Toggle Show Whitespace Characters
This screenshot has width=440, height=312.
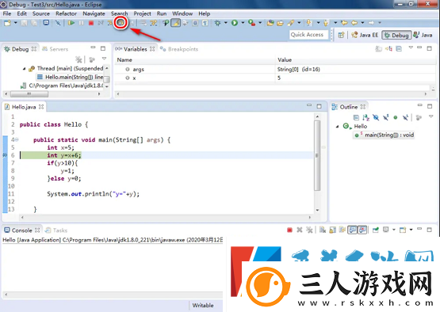(205, 23)
